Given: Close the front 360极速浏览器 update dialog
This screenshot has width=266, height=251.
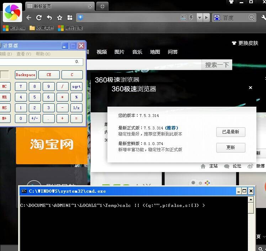Looking at the screenshot, I should point(250,88).
